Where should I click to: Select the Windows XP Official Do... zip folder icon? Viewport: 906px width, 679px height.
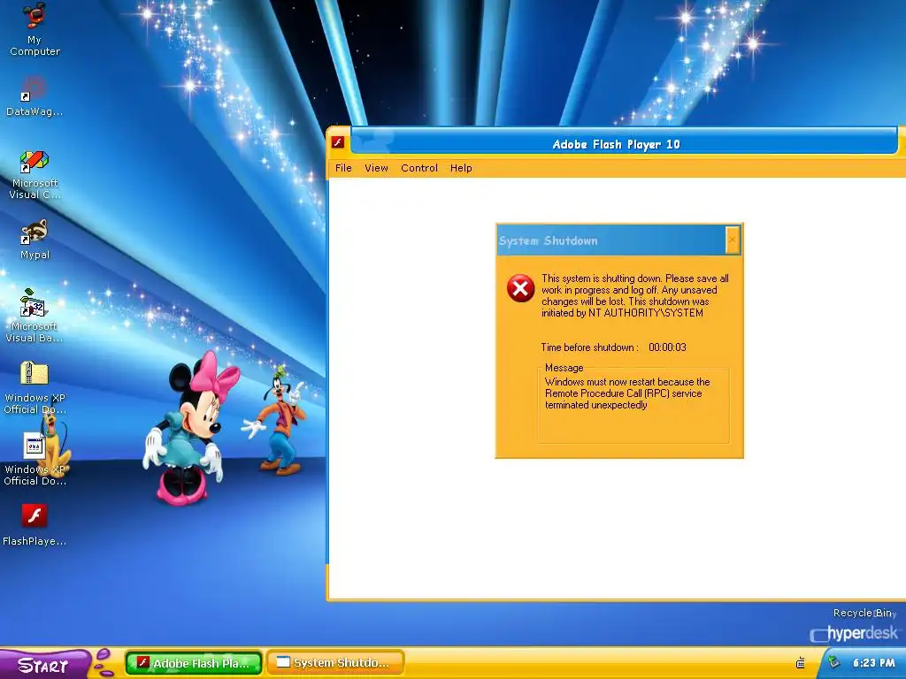[35, 387]
